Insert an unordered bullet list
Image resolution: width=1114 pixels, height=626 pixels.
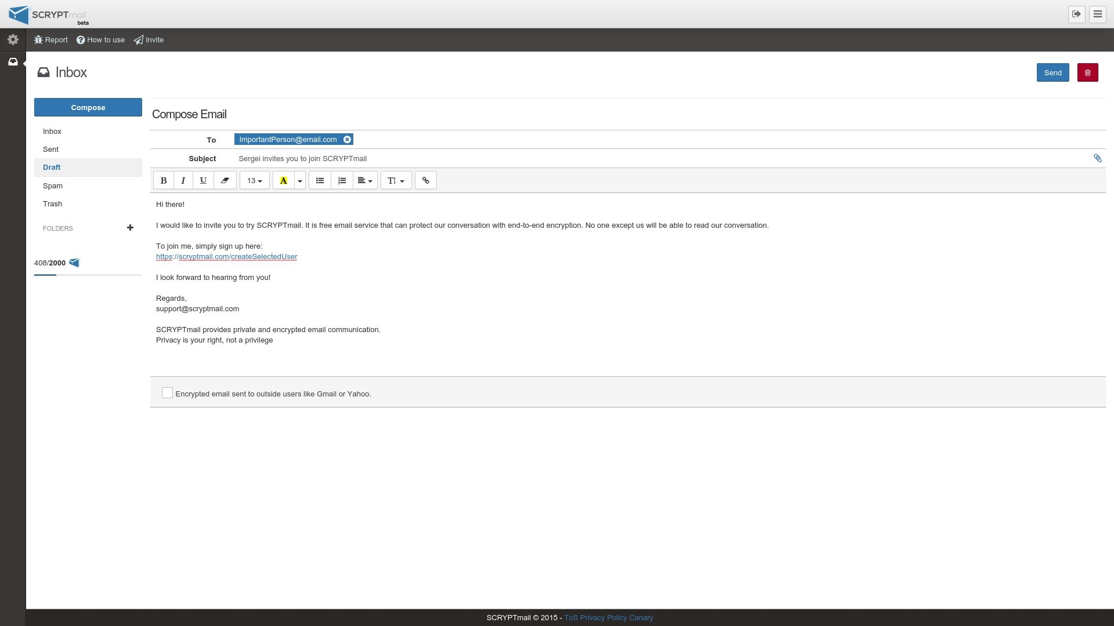tap(320, 181)
